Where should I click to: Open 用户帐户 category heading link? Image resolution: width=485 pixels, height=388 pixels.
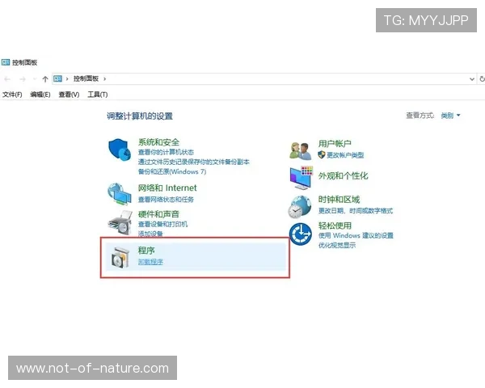[335, 144]
